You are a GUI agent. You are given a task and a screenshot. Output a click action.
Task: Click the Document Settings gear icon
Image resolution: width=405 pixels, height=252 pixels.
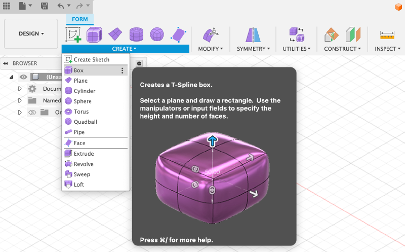point(32,89)
